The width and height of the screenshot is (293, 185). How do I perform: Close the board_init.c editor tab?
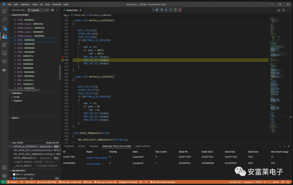[81, 10]
